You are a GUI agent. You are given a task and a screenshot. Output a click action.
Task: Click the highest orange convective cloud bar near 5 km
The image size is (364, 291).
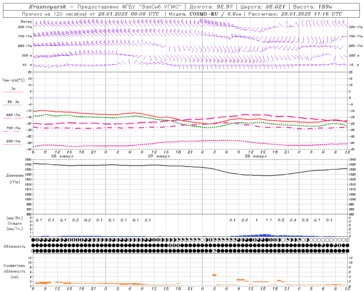(x=214, y=275)
